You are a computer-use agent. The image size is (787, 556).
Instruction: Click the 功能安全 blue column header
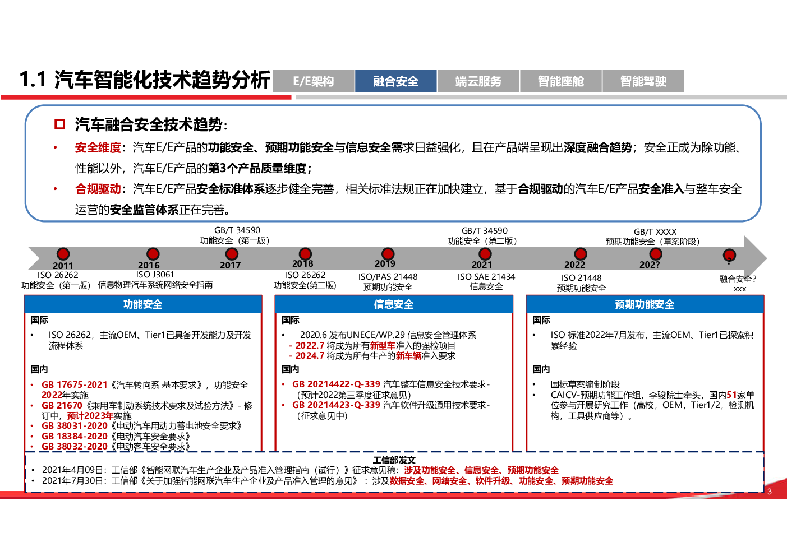pos(143,304)
